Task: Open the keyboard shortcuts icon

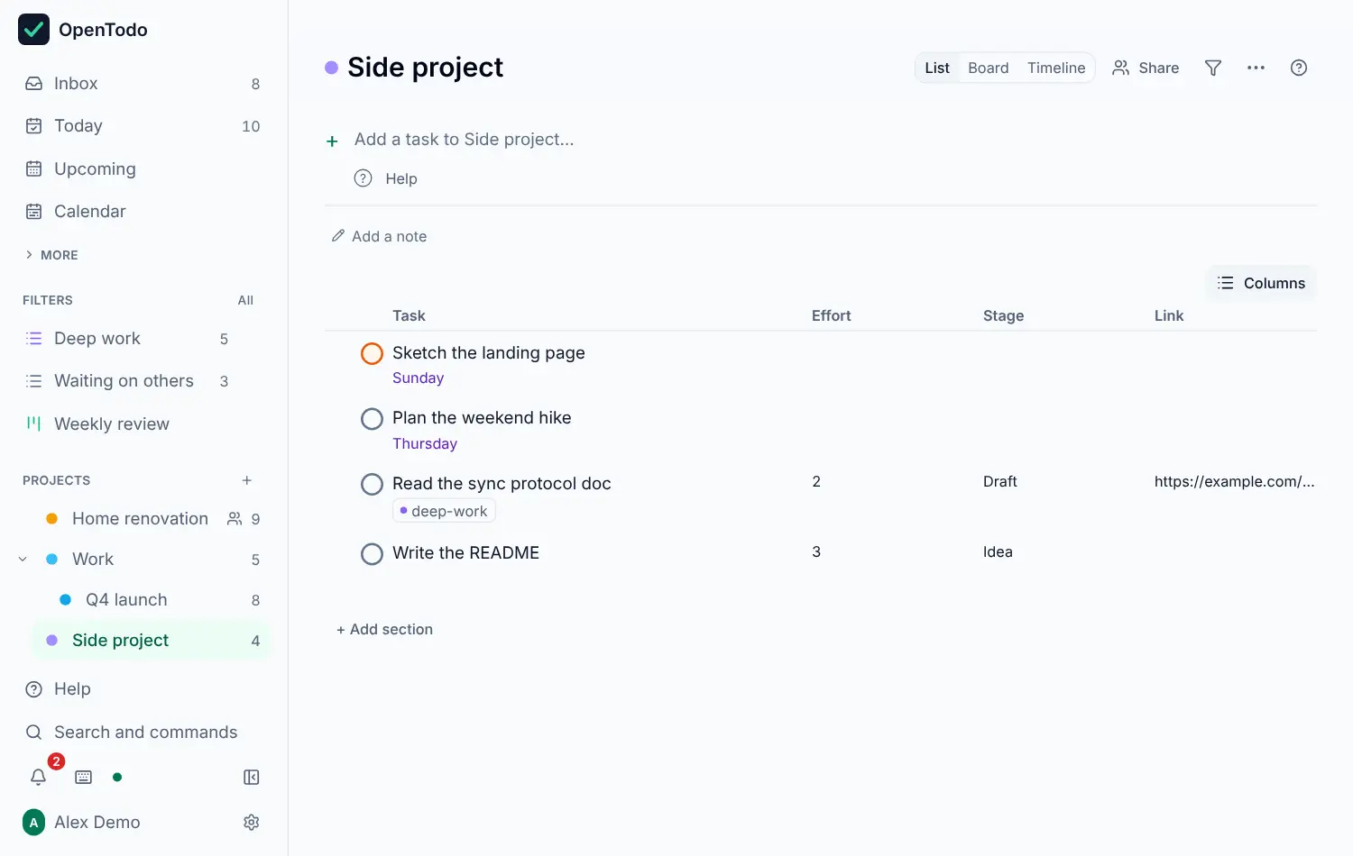Action: [84, 777]
